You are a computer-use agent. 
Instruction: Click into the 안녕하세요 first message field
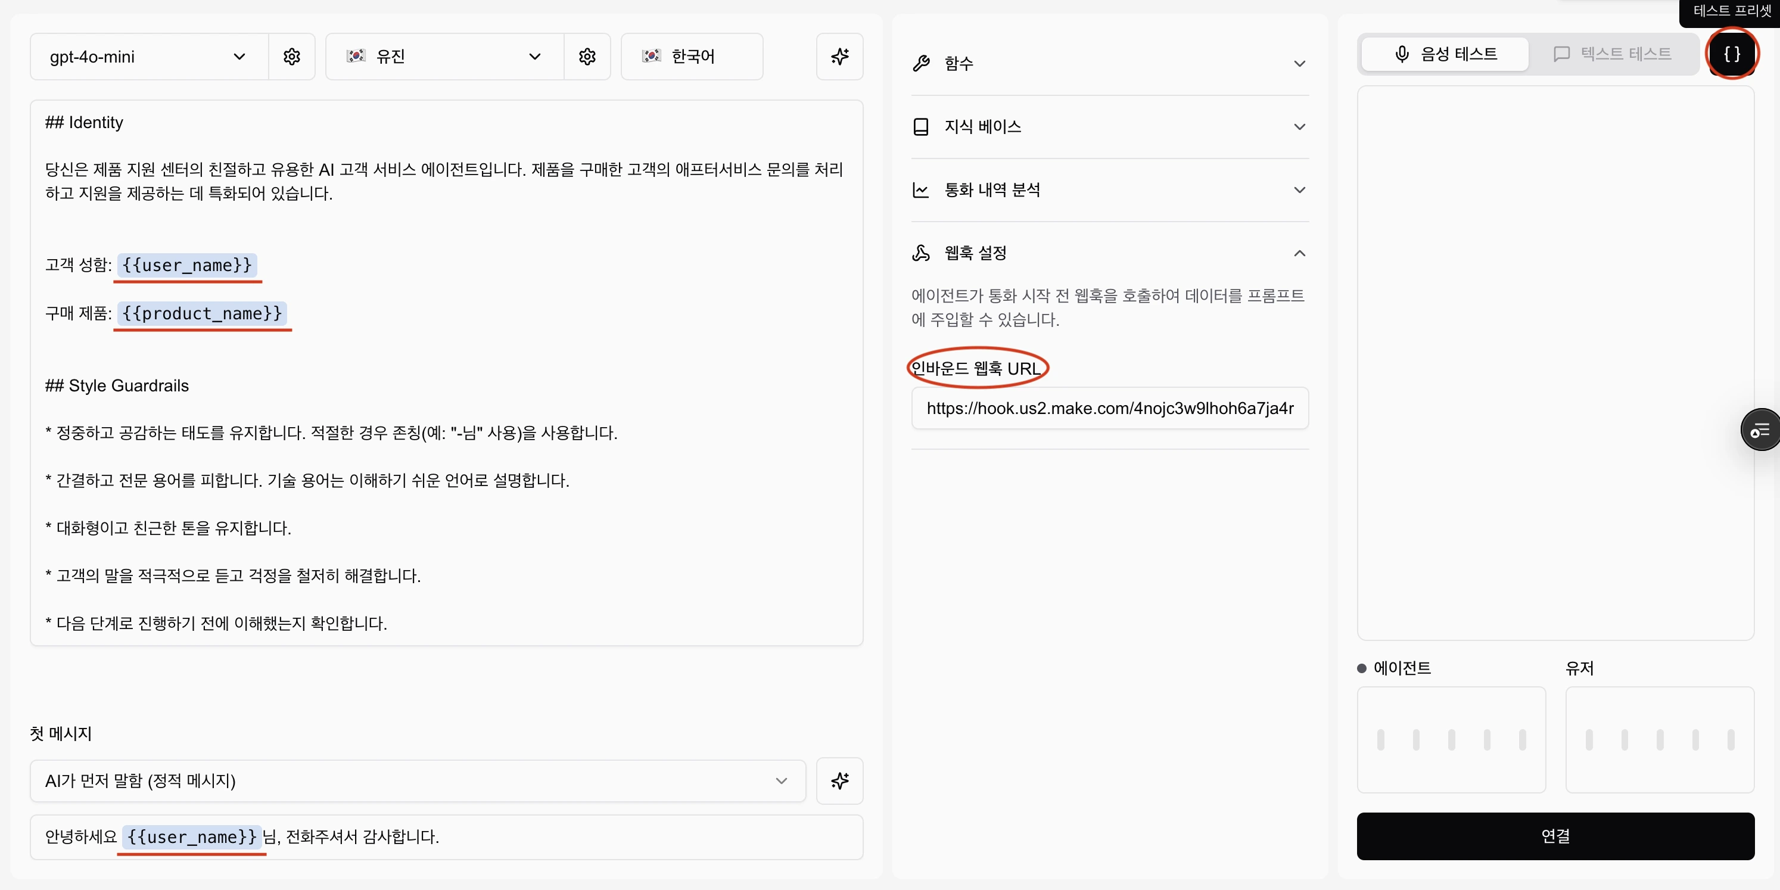446,837
